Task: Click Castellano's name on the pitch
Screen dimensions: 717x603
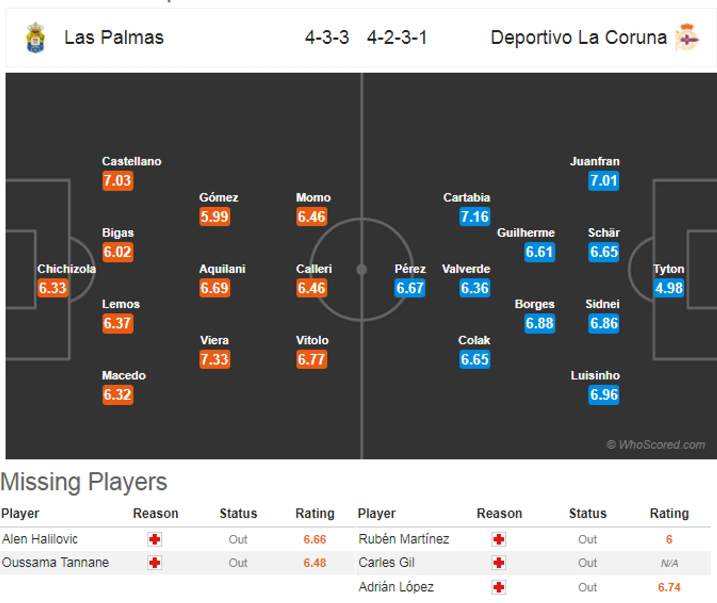Action: (x=132, y=161)
